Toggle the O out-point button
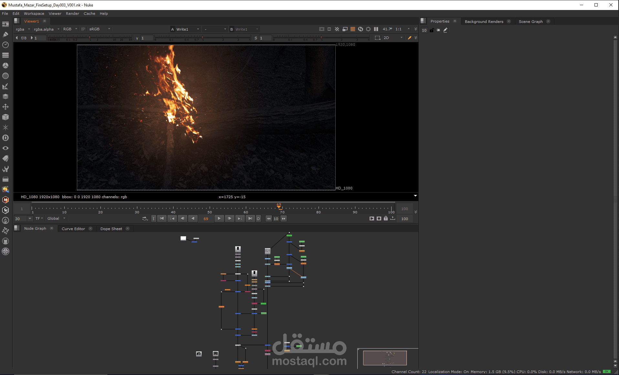 pos(258,218)
